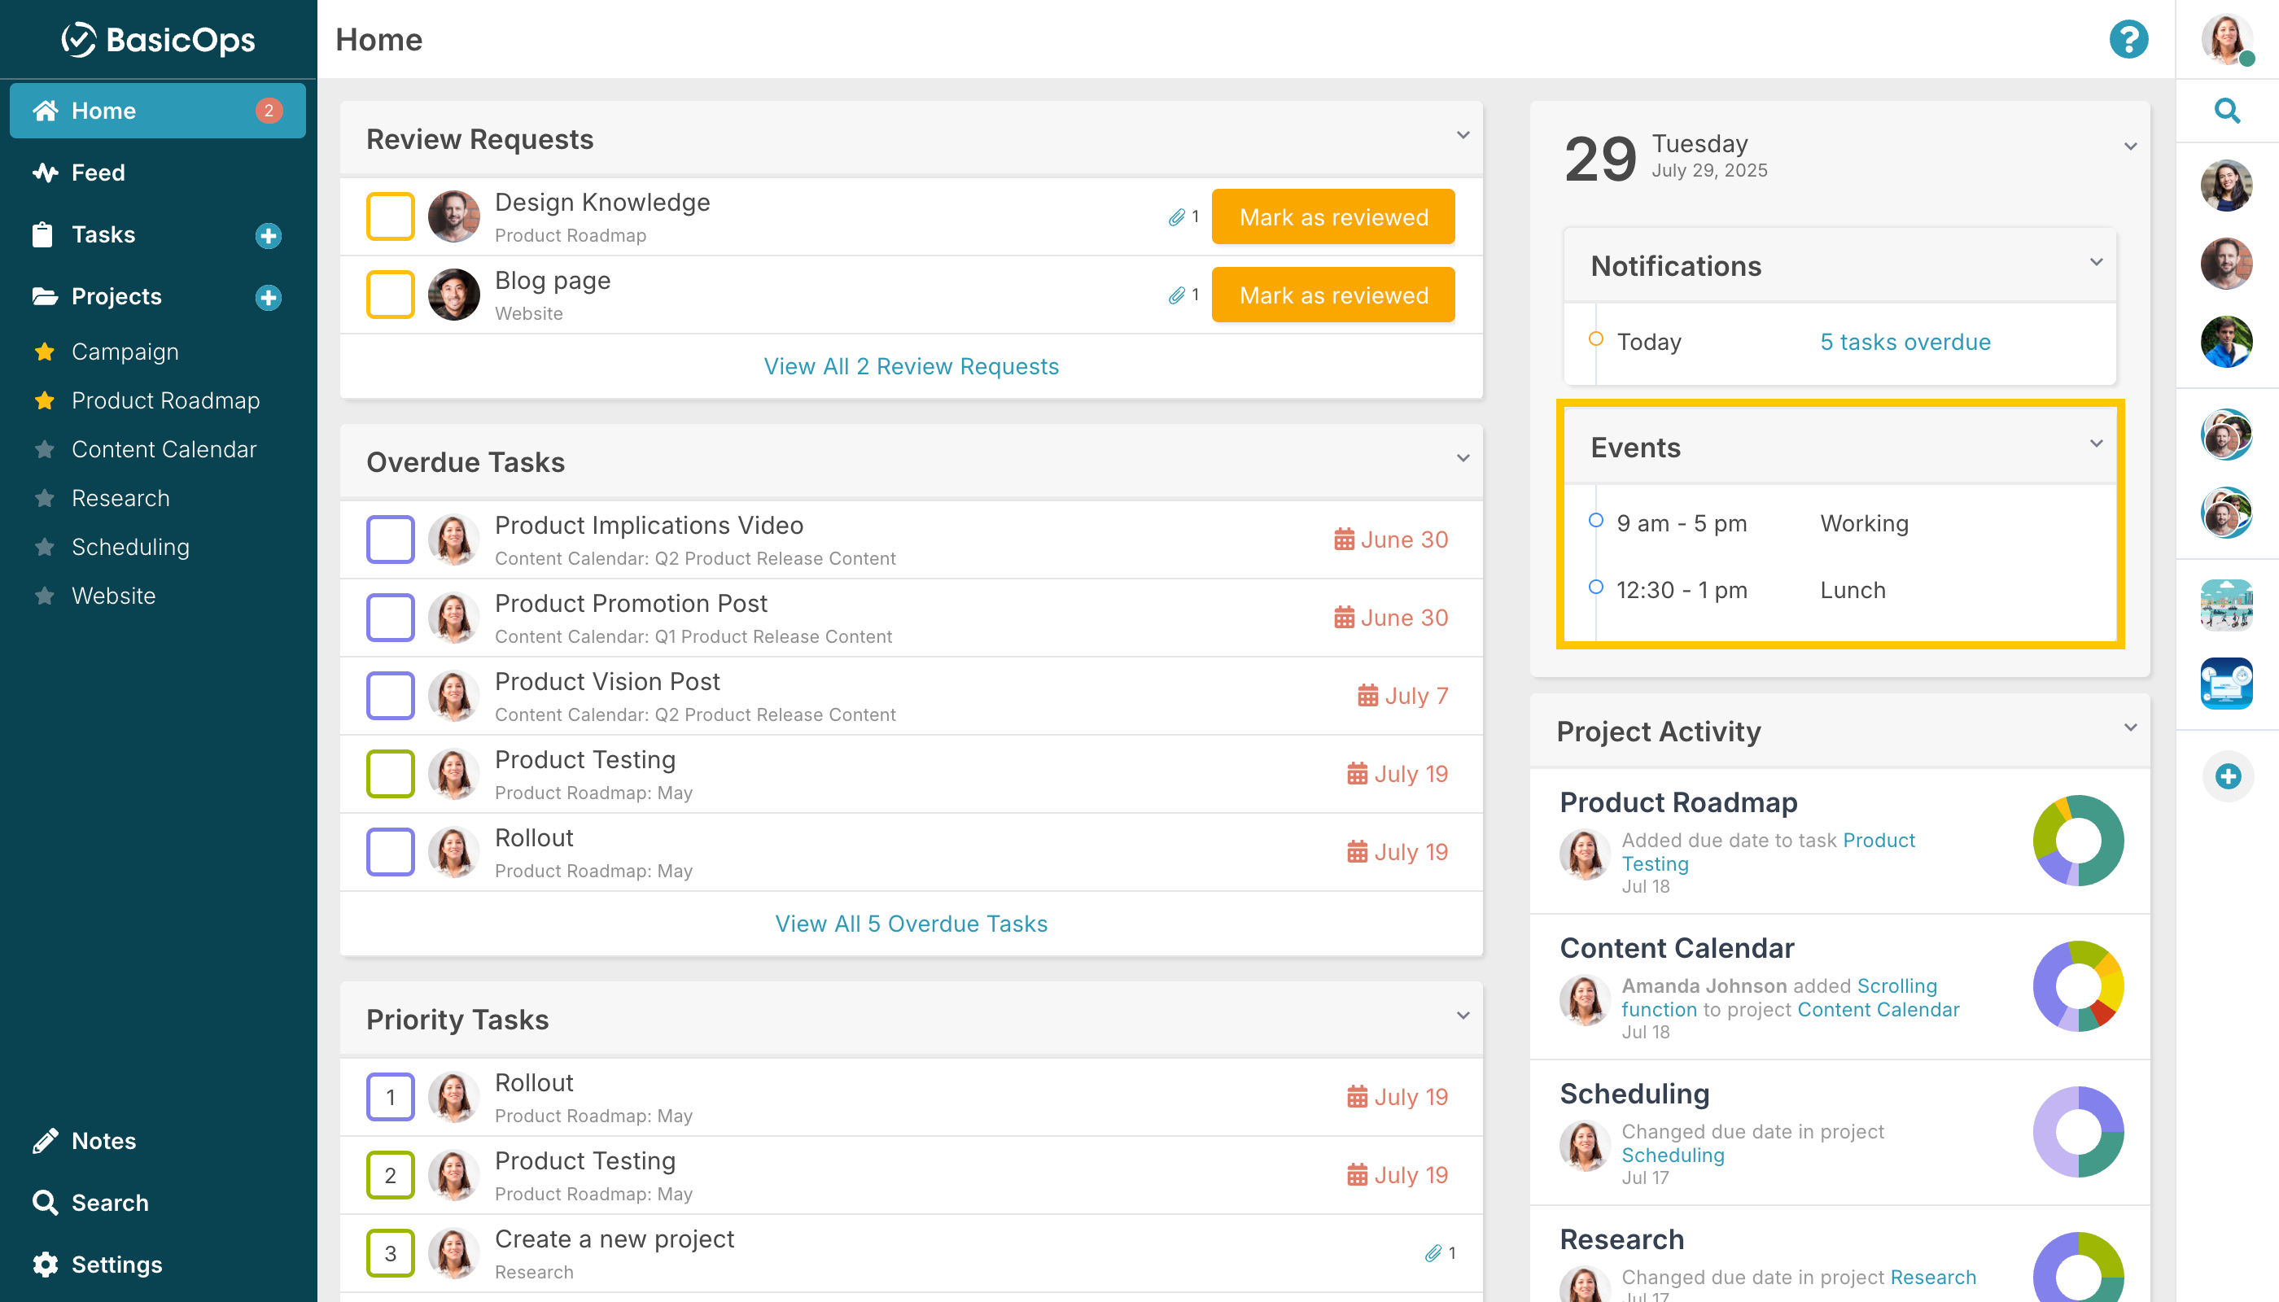Viewport: 2279px width, 1302px height.
Task: Open View All 5 Overdue Tasks
Action: [911, 923]
